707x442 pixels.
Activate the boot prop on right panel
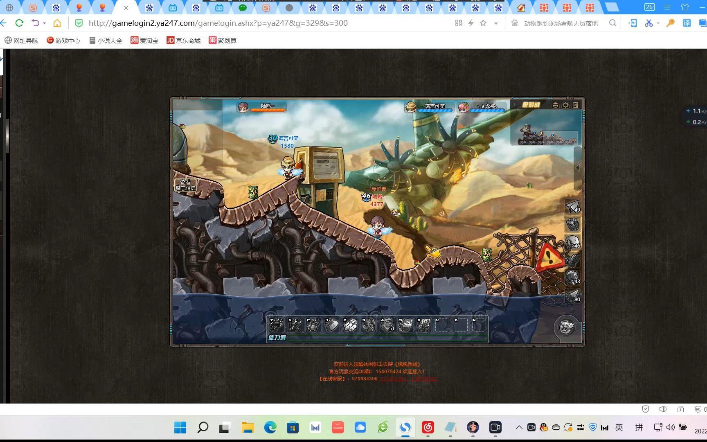pyautogui.click(x=572, y=260)
